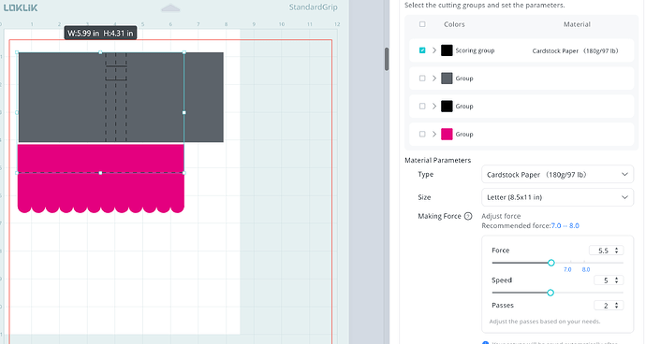Image resolution: width=646 pixels, height=344 pixels.
Task: Expand the Scoring group row chevron
Action: (x=434, y=50)
